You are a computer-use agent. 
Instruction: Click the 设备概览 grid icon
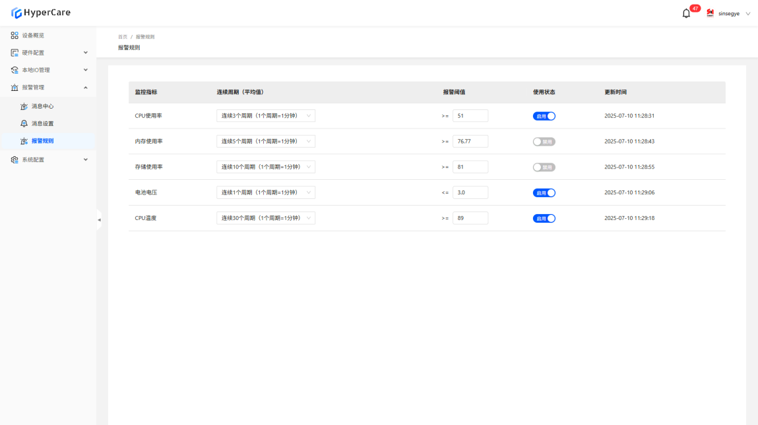click(15, 36)
